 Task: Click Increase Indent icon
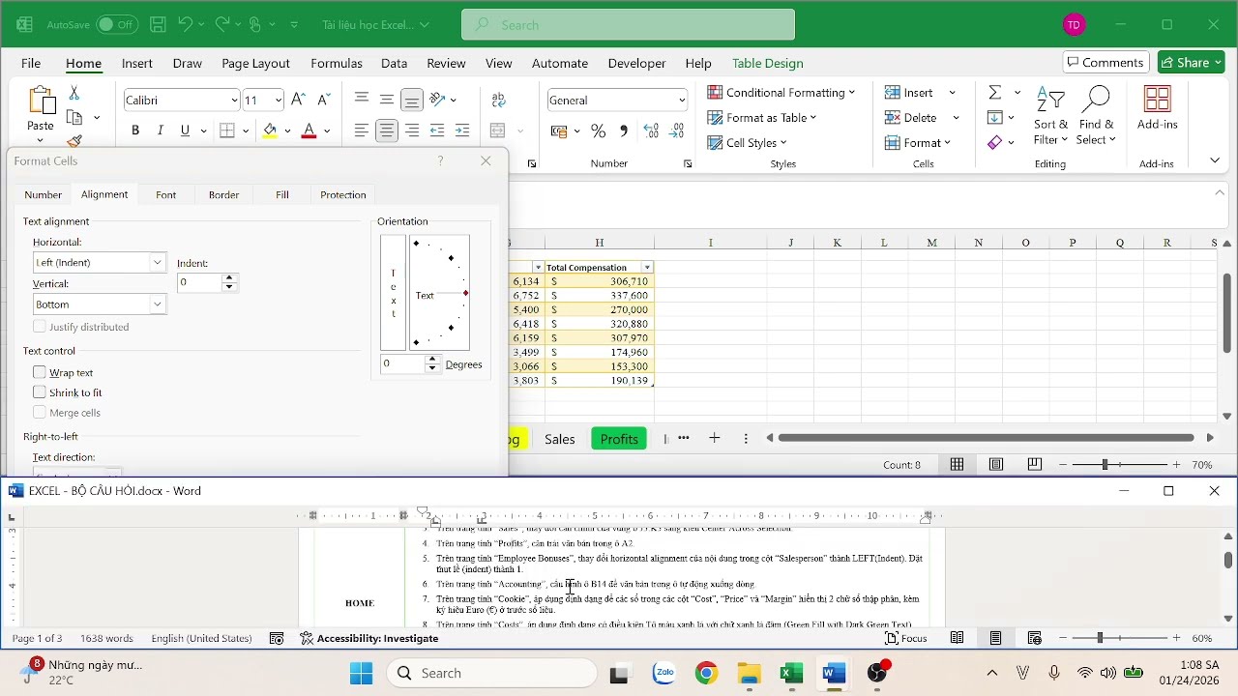pos(462,130)
